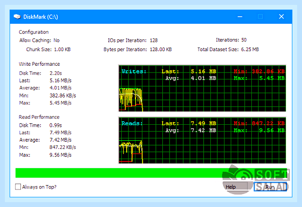The height and width of the screenshot is (207, 302).
Task: Click the DiskMark disk icon in title bar
Action: click(17, 17)
